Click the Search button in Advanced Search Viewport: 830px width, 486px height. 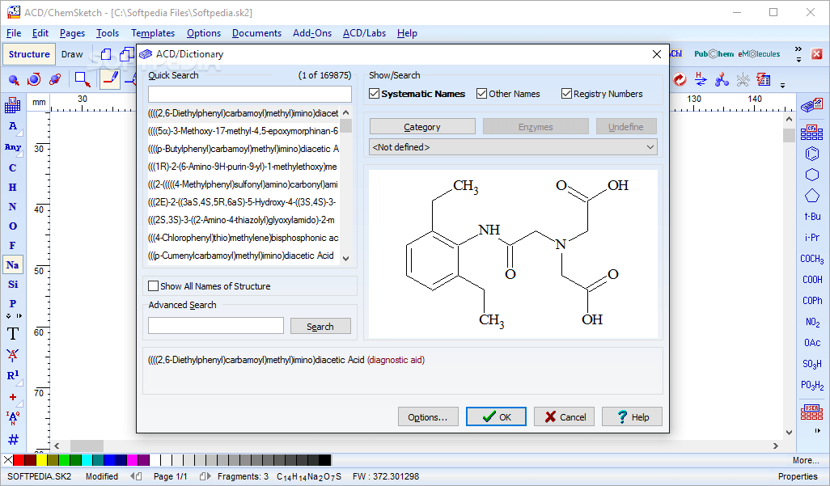320,326
